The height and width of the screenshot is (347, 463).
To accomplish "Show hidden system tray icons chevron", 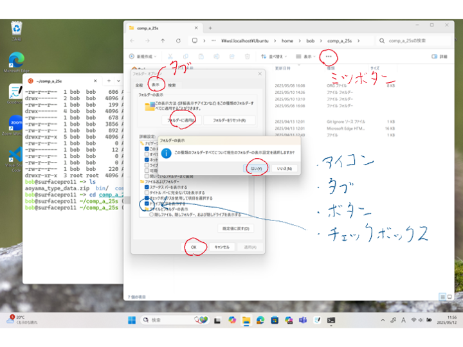I will 383,320.
